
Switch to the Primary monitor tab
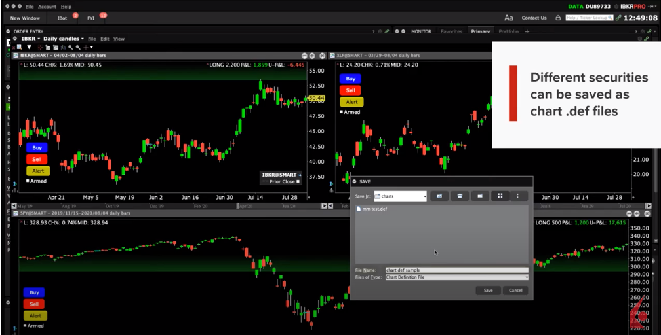(480, 31)
